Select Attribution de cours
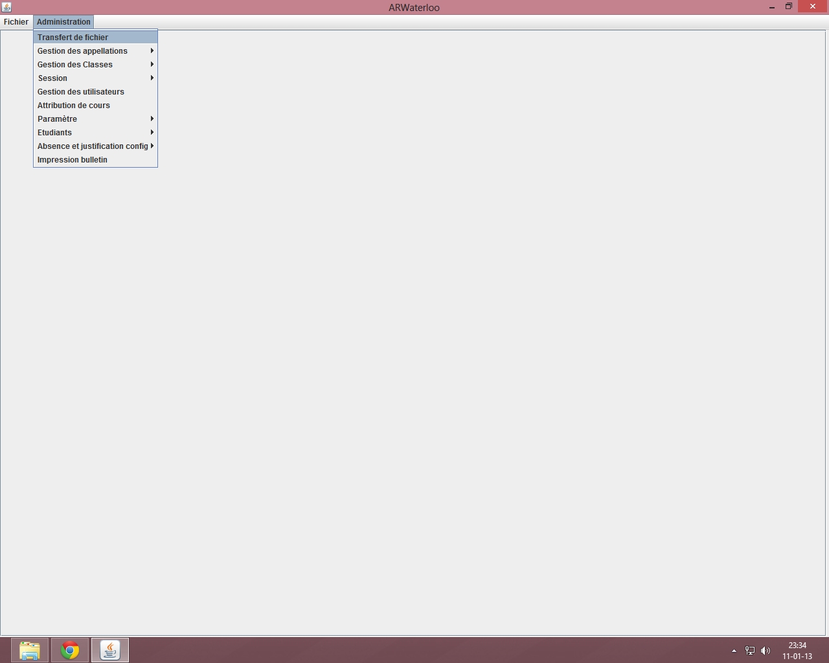 coord(74,106)
